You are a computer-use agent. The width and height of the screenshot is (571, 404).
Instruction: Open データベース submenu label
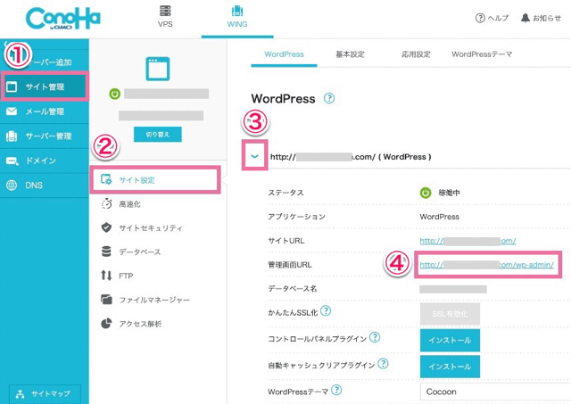[140, 252]
